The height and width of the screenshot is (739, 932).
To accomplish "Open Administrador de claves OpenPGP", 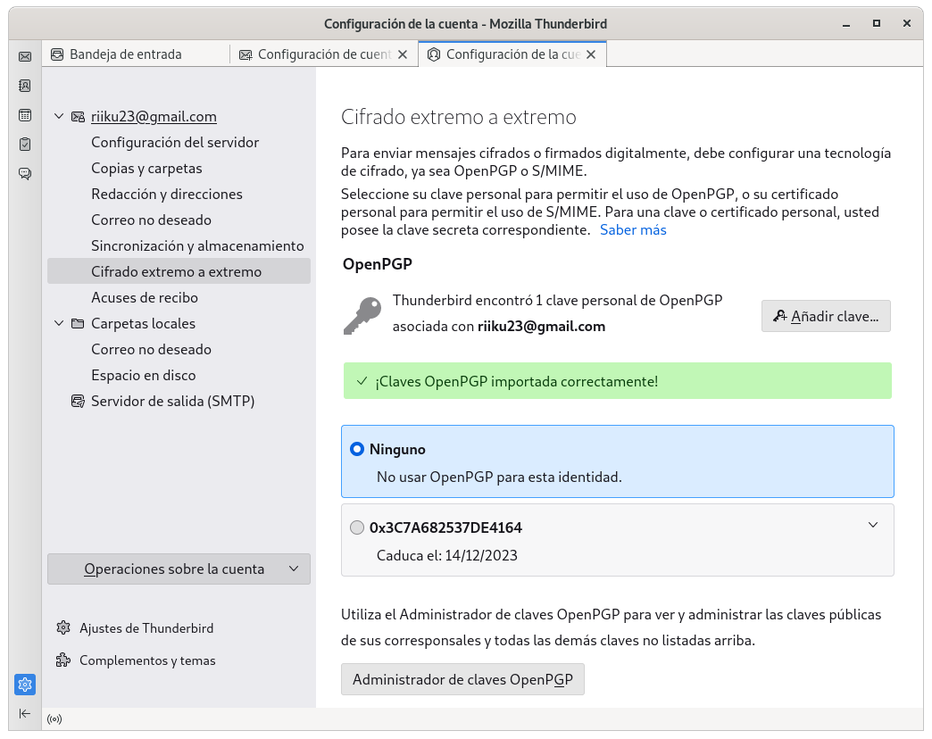I will coord(462,679).
